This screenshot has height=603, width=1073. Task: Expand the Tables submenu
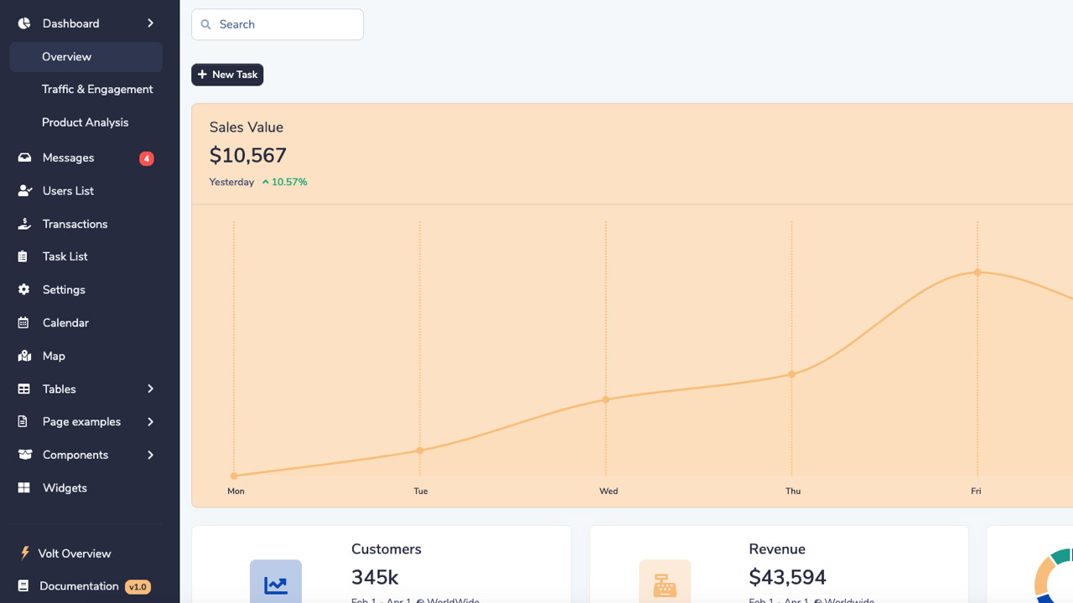click(150, 389)
